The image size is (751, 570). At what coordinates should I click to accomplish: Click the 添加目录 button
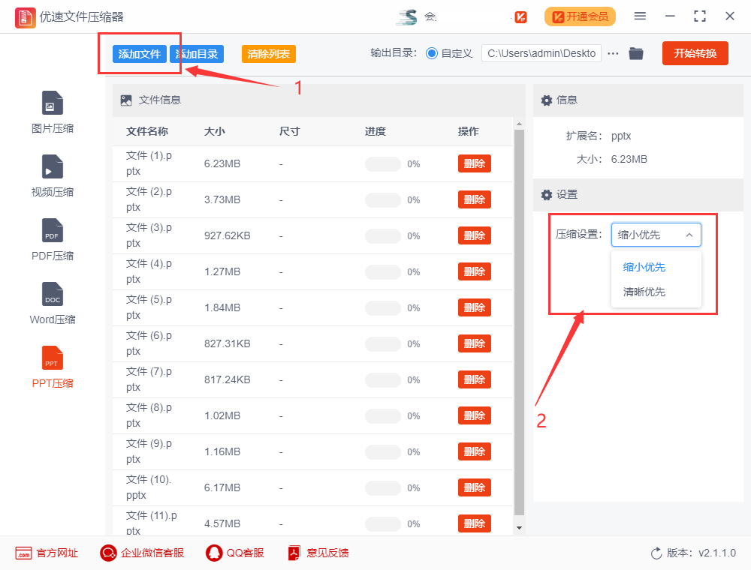click(x=197, y=54)
